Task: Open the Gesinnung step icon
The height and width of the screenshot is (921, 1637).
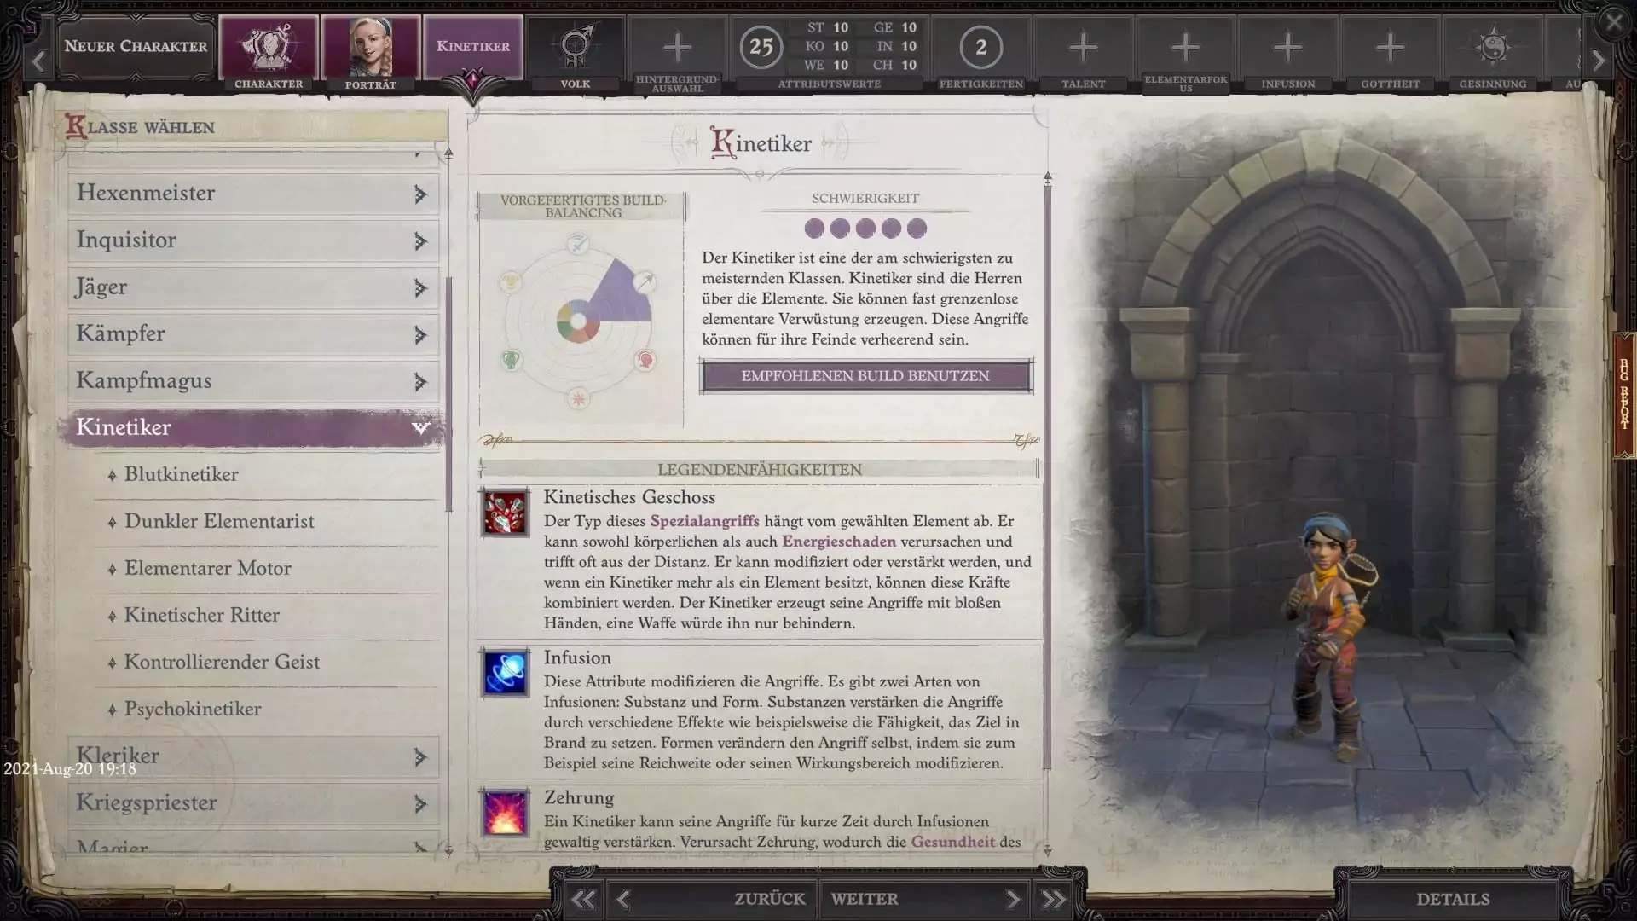Action: pyautogui.click(x=1492, y=48)
